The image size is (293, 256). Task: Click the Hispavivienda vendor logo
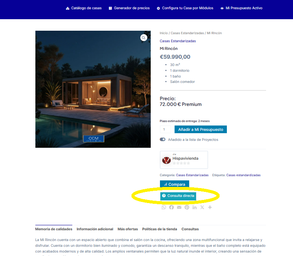pos(166,160)
